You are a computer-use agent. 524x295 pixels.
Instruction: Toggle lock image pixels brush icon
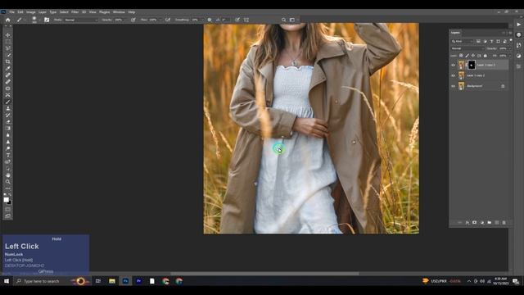click(x=468, y=56)
